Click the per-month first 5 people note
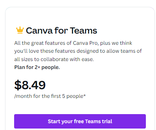Viewport: 156px width, 130px height. click(x=50, y=96)
